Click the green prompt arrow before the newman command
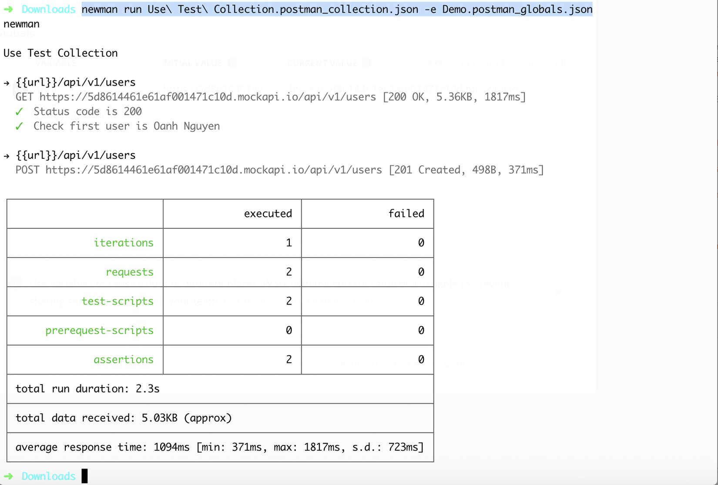The height and width of the screenshot is (485, 718). point(8,9)
